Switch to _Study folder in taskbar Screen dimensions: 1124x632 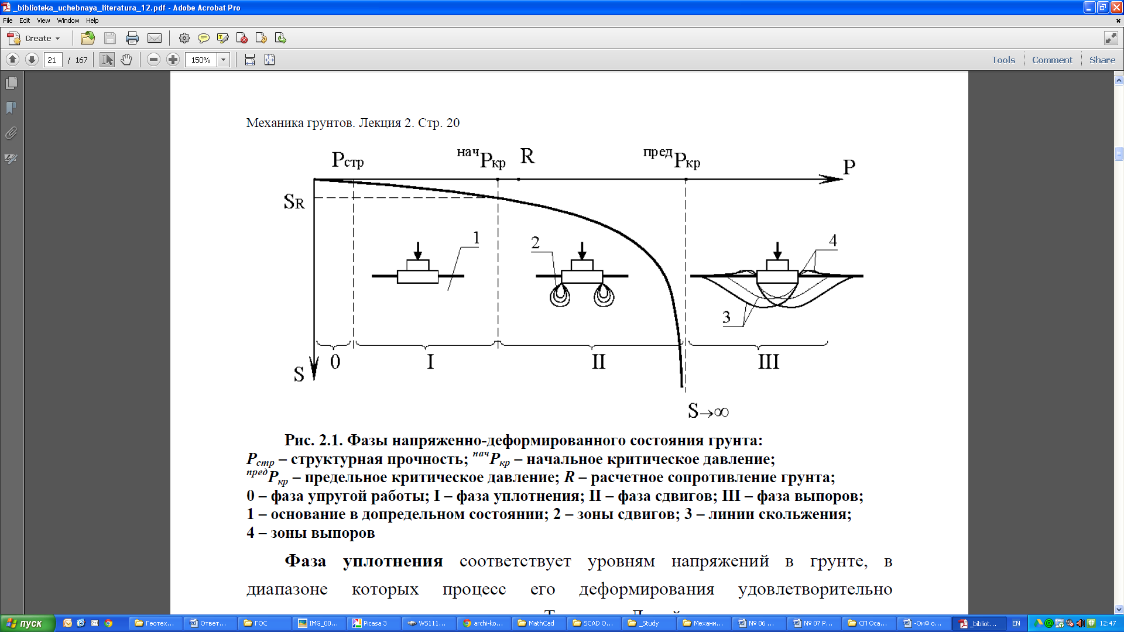point(649,623)
